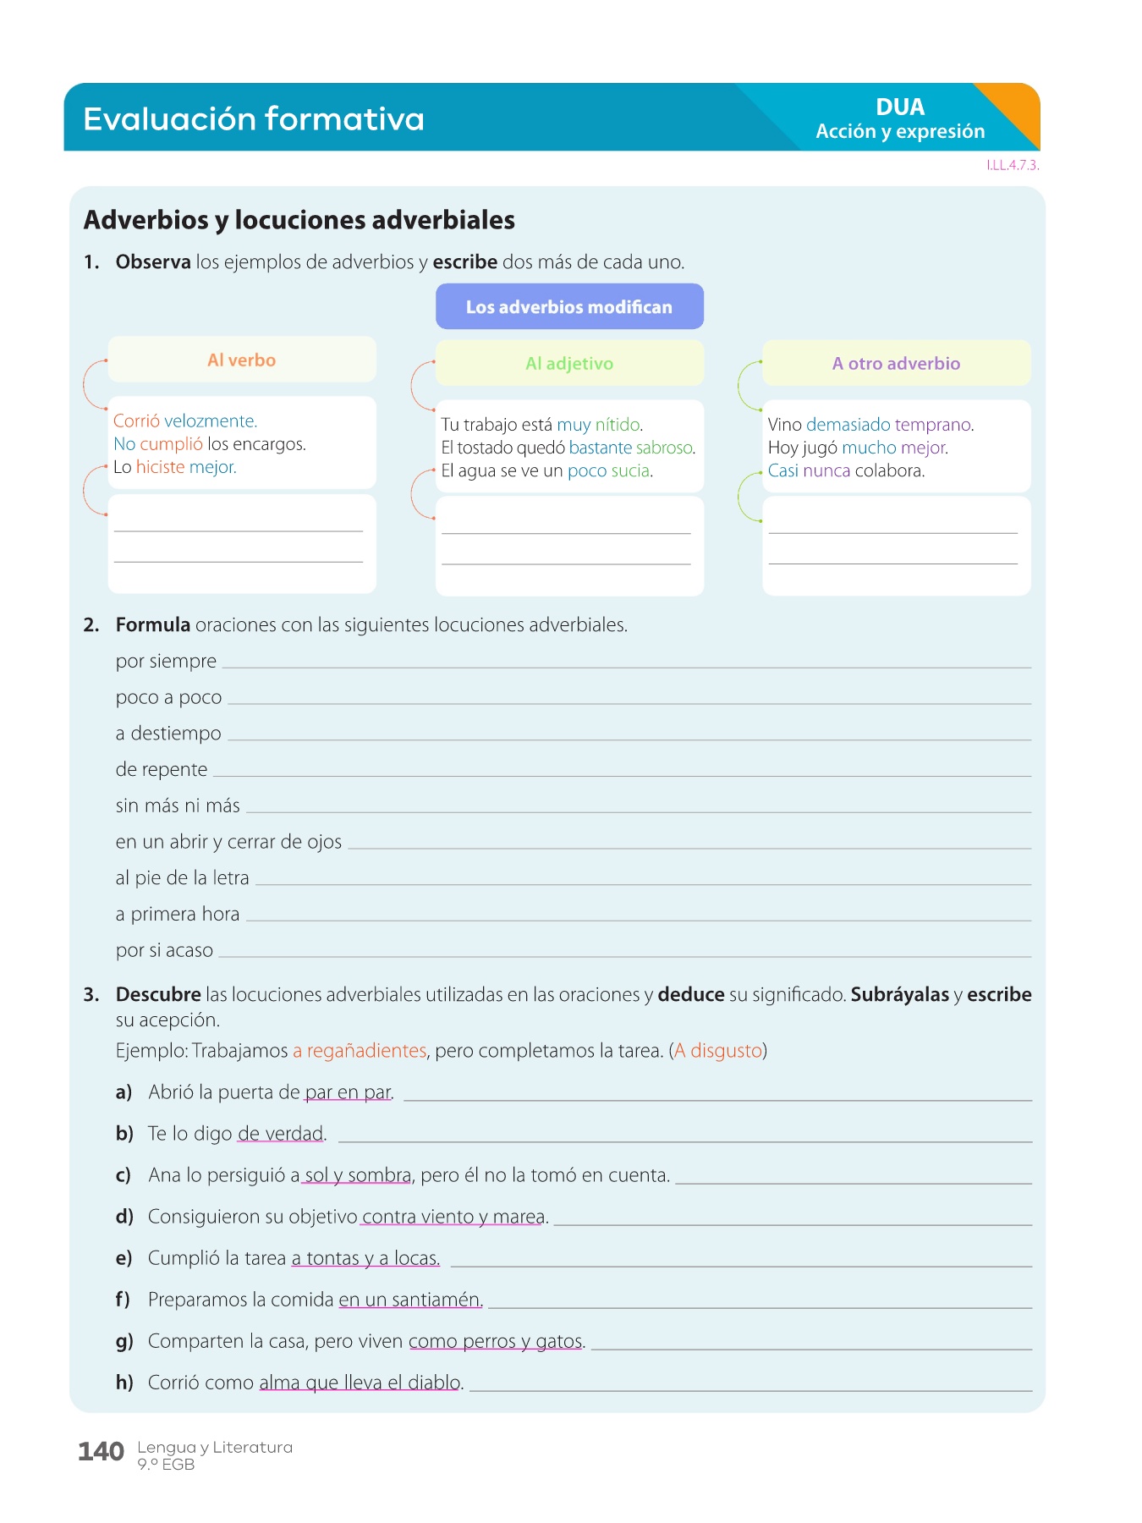The image size is (1142, 1523).
Task: Select the Al adjetivo category label
Action: (569, 363)
